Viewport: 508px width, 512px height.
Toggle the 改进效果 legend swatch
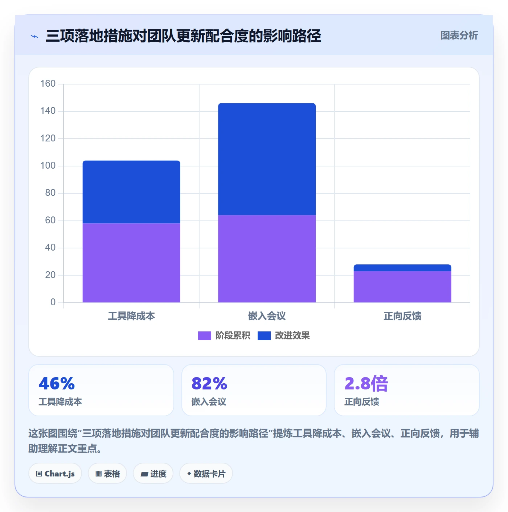click(264, 336)
